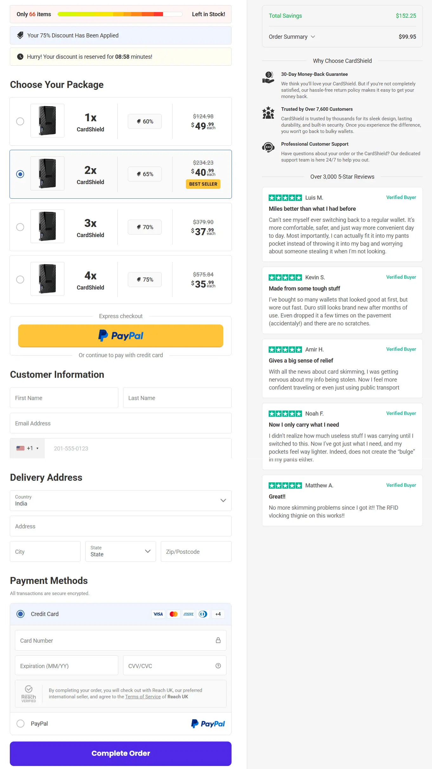Click the 30-Day Money-Back Guarantee icon
This screenshot has height=769, width=432.
point(268,77)
